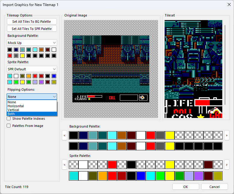This screenshot has height=194, width=234.
Task: Click Set All Tiles To BG Palette
Action: coord(32,22)
